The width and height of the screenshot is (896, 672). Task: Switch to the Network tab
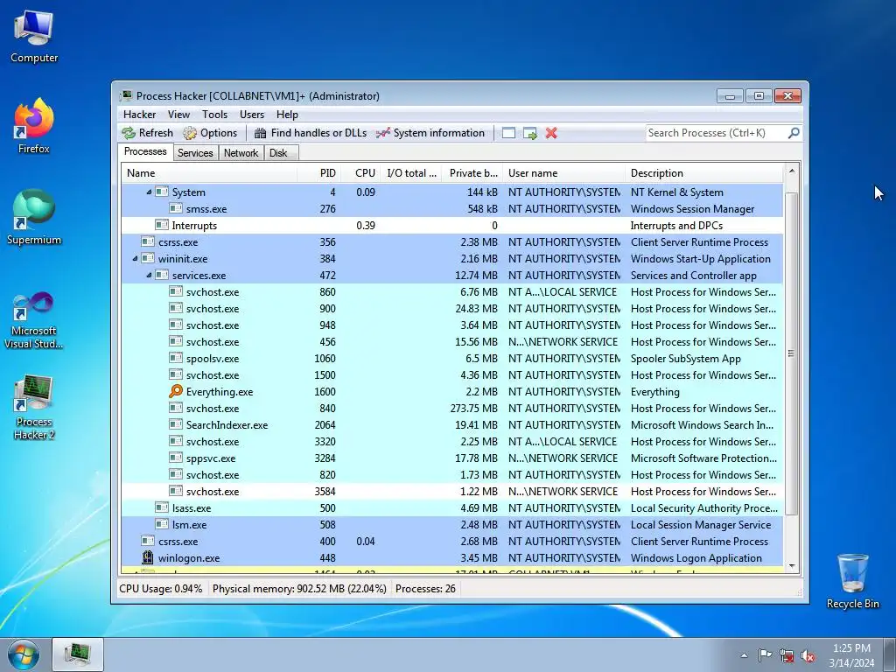pos(241,153)
